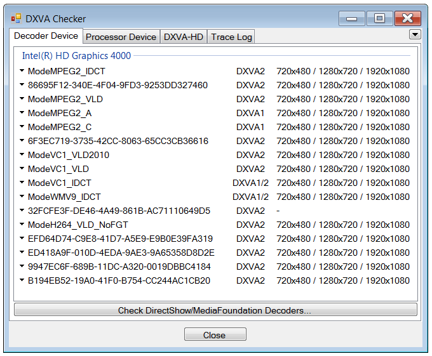
Task: Expand the ModeMPEG2_VLD arrow
Action: click(x=22, y=98)
